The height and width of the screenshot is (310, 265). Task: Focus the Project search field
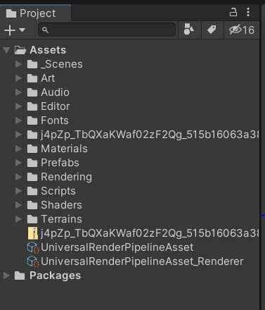click(x=107, y=30)
